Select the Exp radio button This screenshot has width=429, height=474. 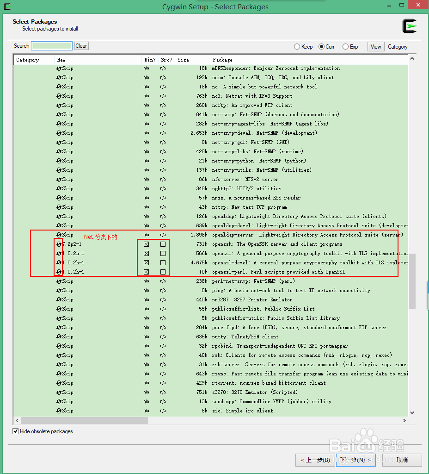point(346,47)
